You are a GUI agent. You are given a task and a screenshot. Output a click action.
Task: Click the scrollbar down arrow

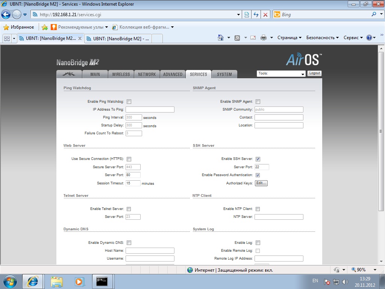381,262
